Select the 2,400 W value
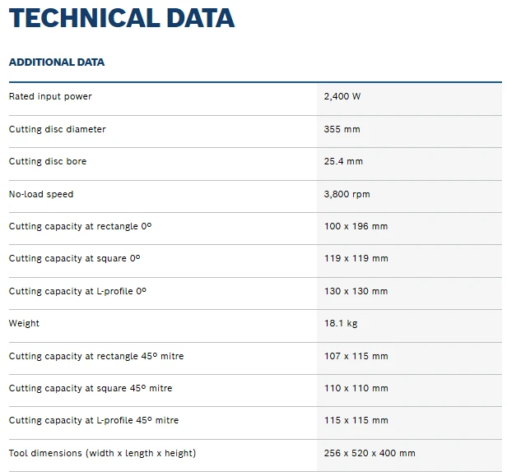 click(x=342, y=96)
